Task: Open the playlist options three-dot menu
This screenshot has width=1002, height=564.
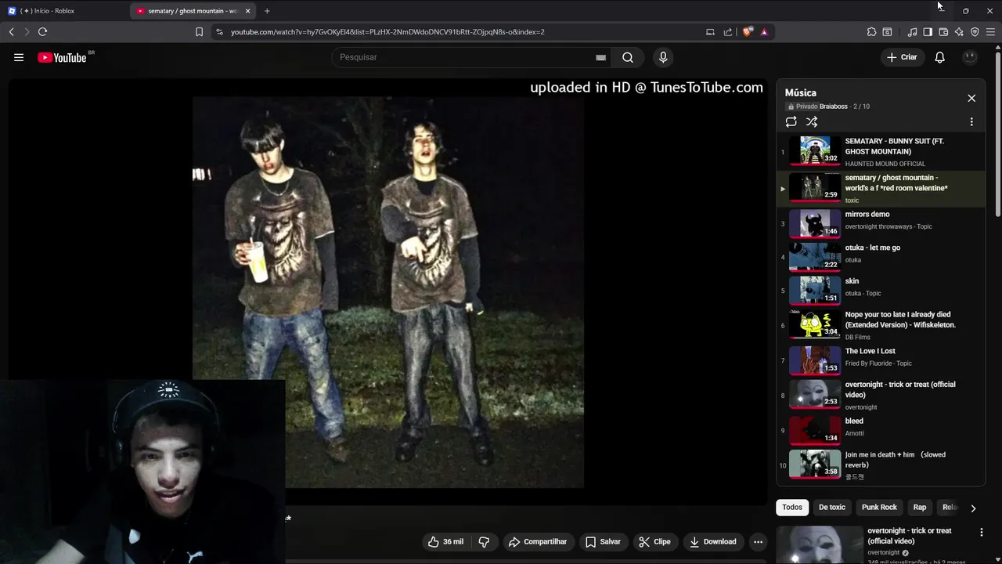Action: coord(971,122)
